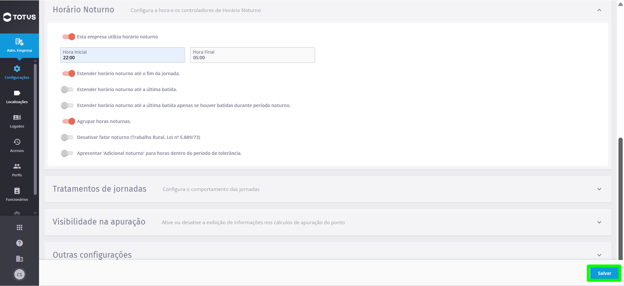Expand Tratamentos de jornadas section
The height and width of the screenshot is (286, 624).
(599, 189)
